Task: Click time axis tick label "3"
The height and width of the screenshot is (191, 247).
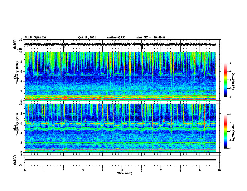Action: 83,170
